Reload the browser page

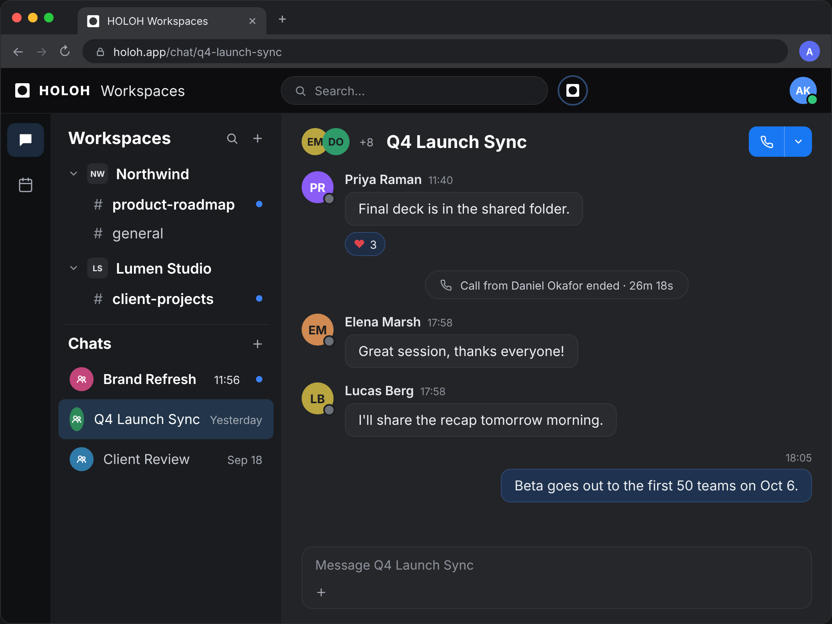65,52
